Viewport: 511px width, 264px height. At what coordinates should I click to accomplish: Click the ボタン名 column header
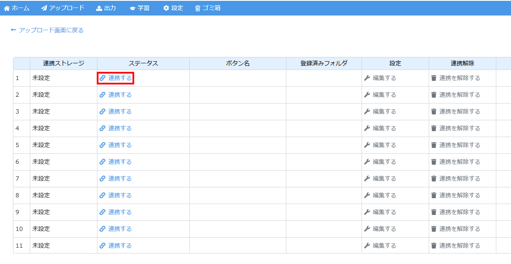click(238, 63)
